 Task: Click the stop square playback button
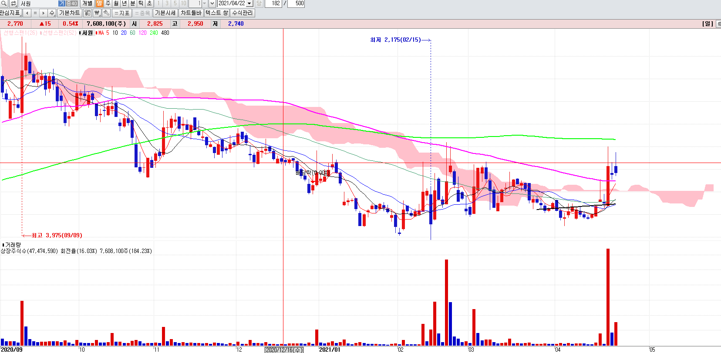click(35, 13)
